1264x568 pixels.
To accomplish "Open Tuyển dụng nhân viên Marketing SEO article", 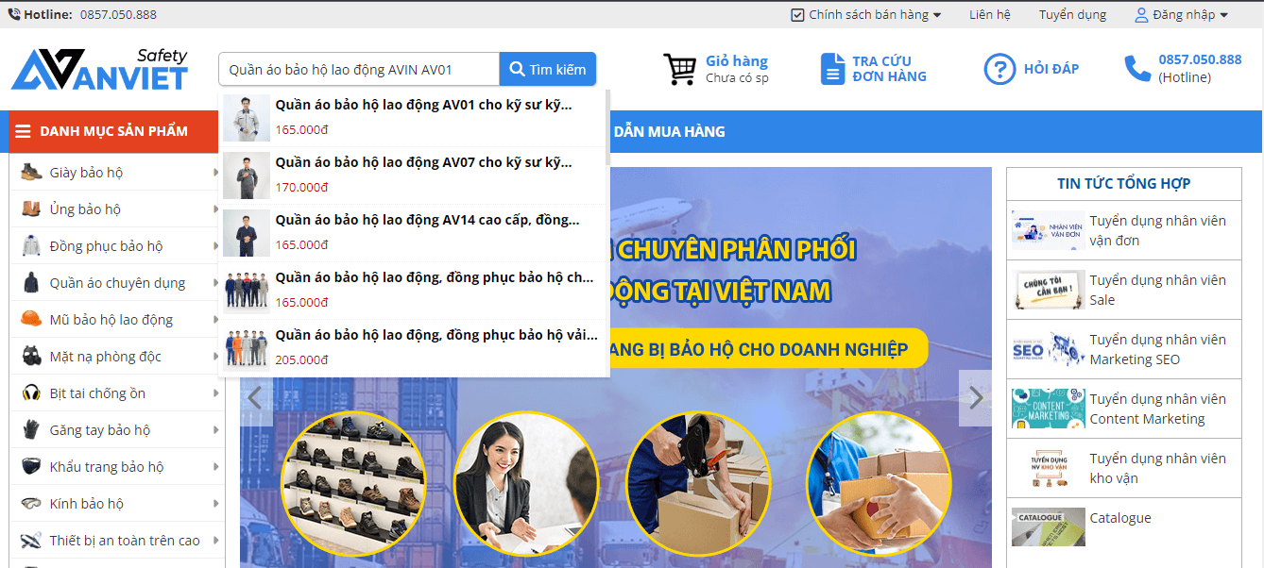I will pos(1156,349).
